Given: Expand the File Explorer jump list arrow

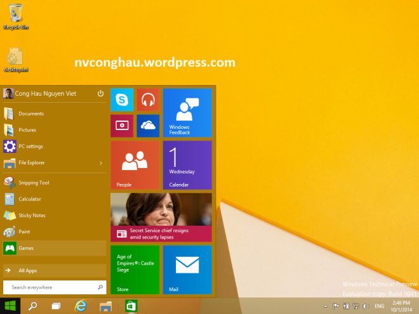Looking at the screenshot, I should [101, 163].
